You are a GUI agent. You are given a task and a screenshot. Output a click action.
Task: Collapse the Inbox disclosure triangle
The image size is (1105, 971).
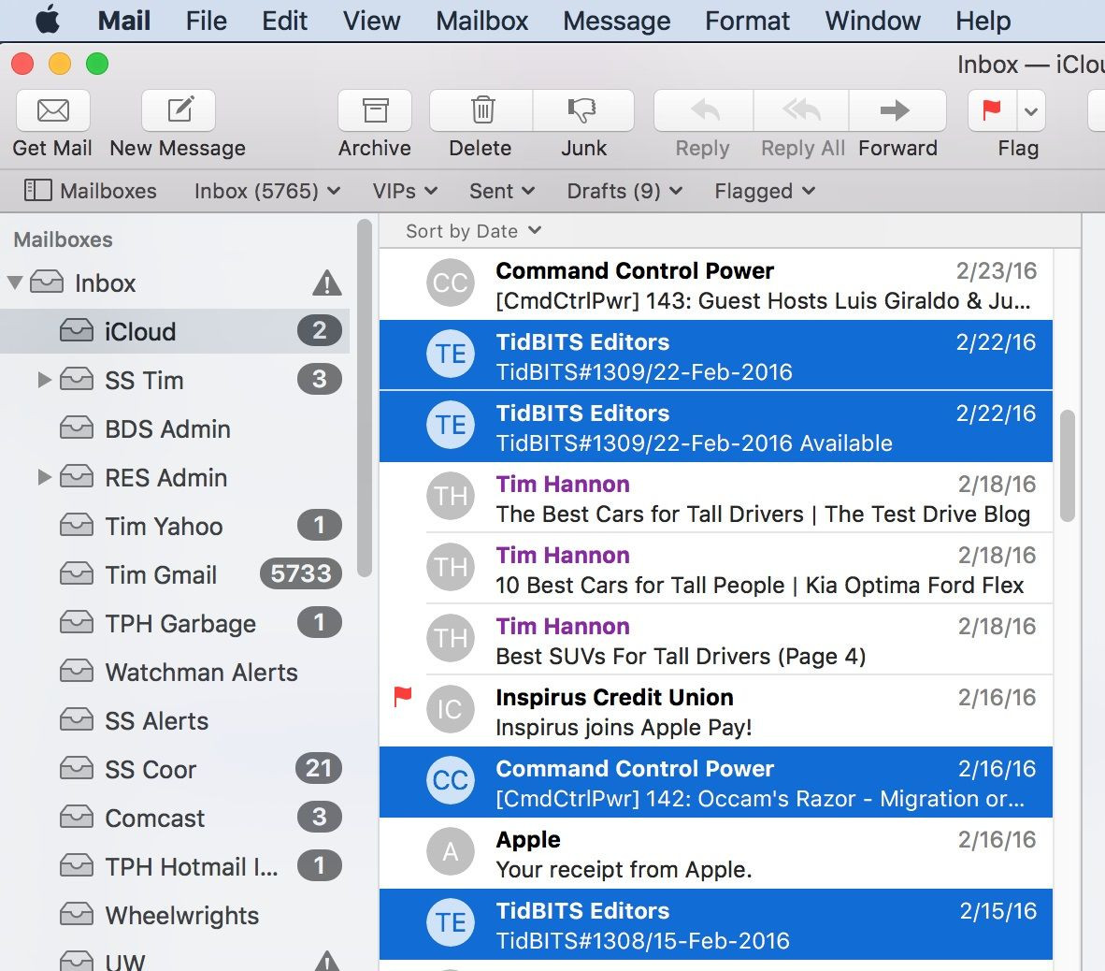pos(15,283)
